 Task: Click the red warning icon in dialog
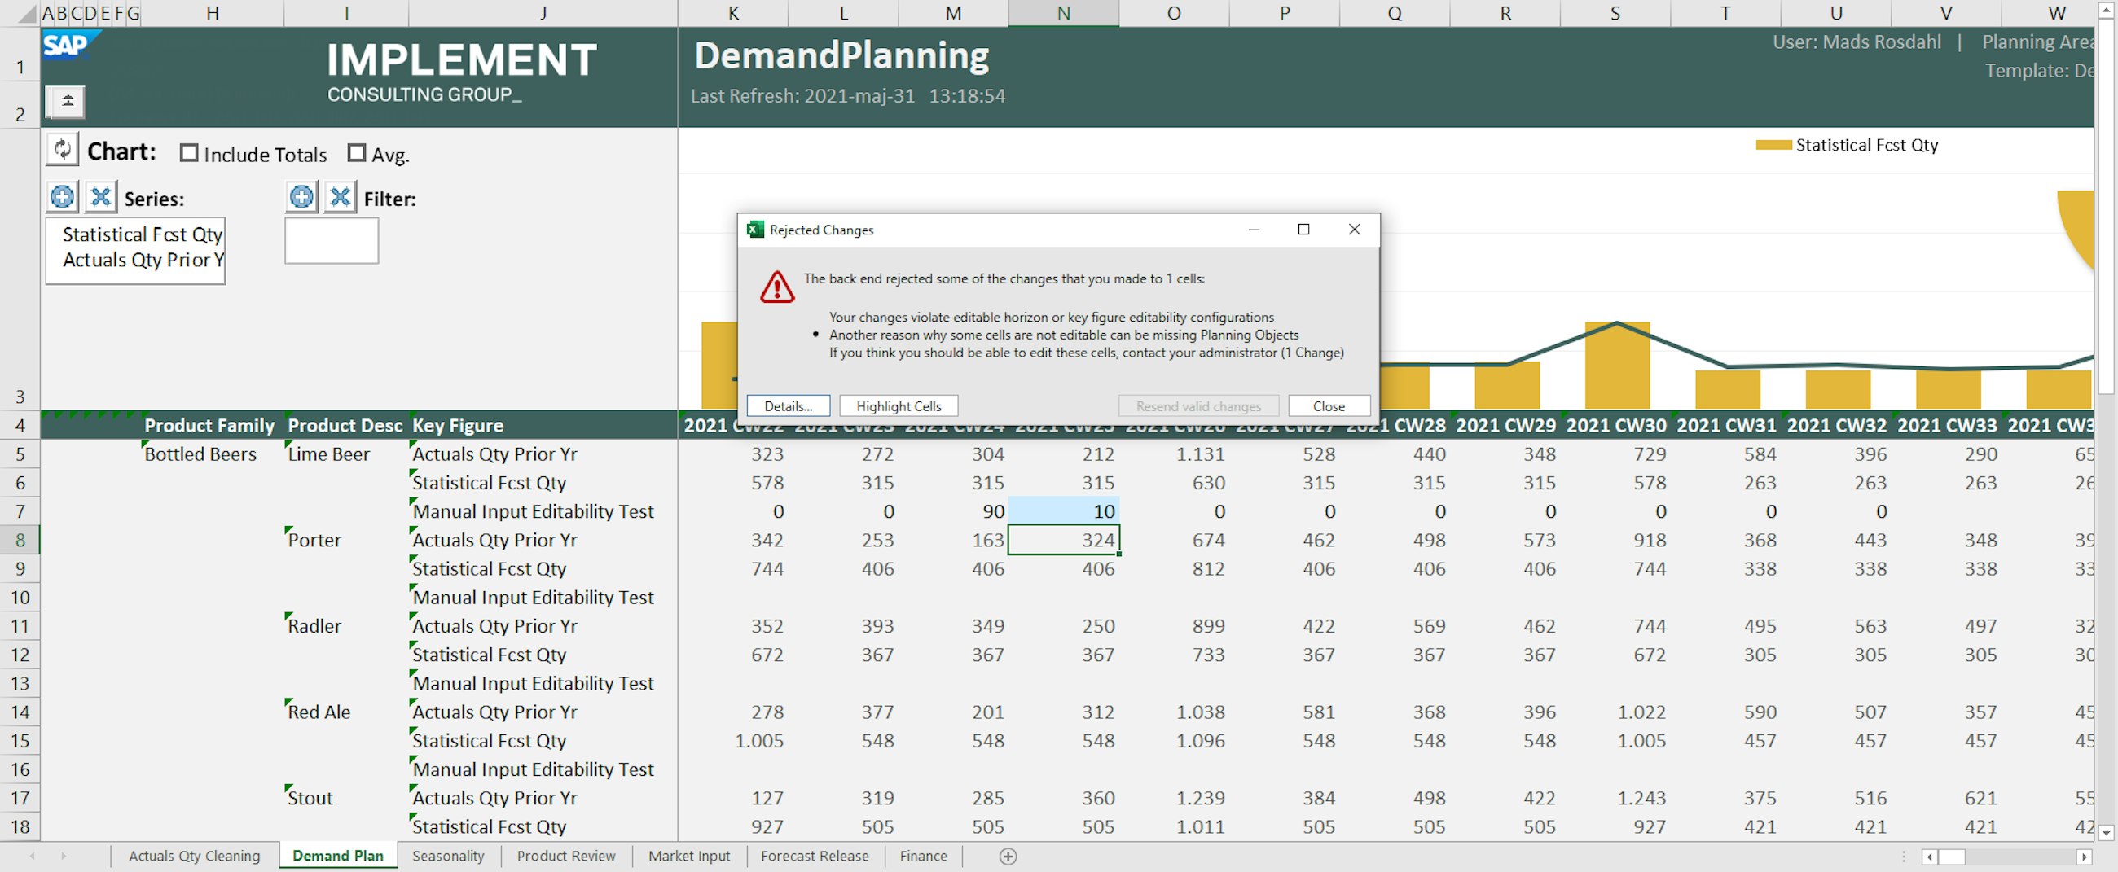click(x=776, y=287)
